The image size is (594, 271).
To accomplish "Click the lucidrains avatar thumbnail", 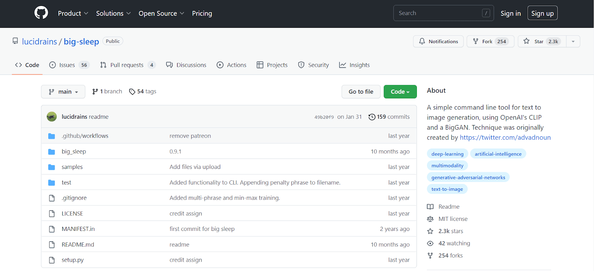I will 52,117.
